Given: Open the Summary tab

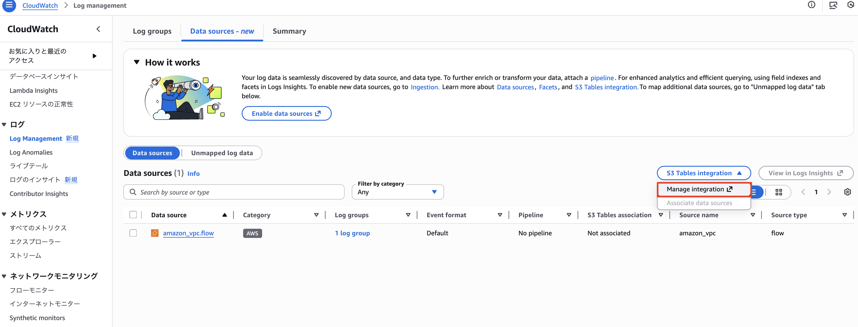Looking at the screenshot, I should [289, 31].
